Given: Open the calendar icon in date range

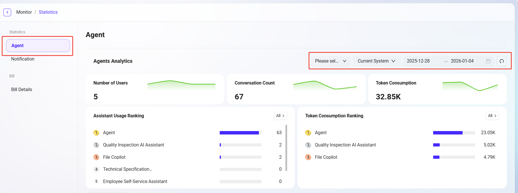Looking at the screenshot, I should point(488,61).
